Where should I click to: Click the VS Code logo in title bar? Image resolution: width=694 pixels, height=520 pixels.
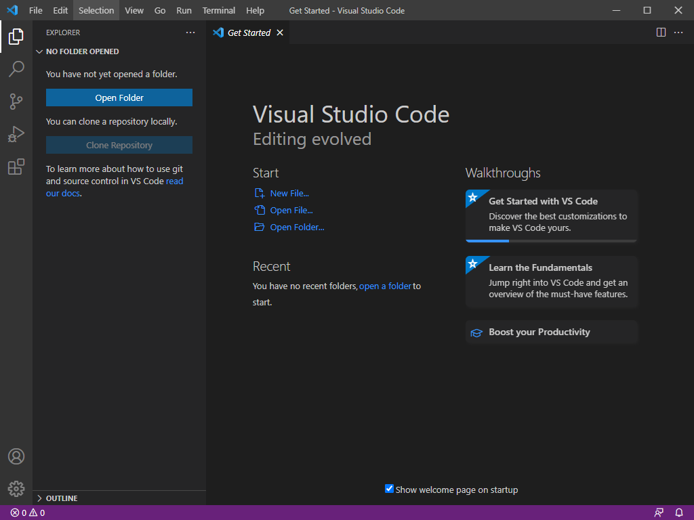(x=12, y=10)
